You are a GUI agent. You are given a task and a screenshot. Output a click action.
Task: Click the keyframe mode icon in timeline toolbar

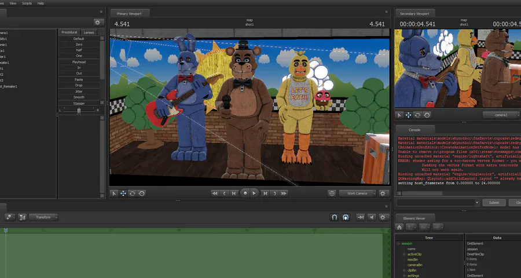(x=10, y=217)
